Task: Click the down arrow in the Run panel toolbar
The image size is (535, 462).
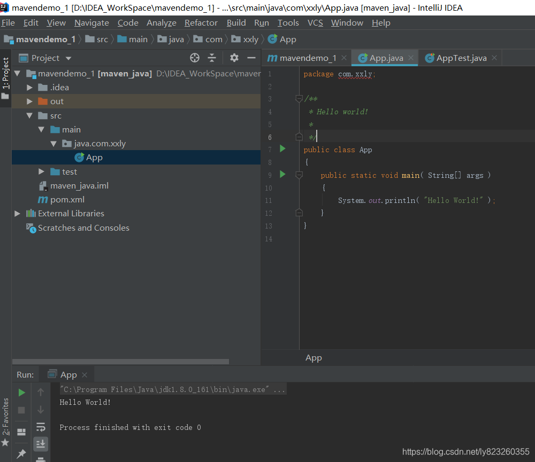Action: tap(41, 410)
